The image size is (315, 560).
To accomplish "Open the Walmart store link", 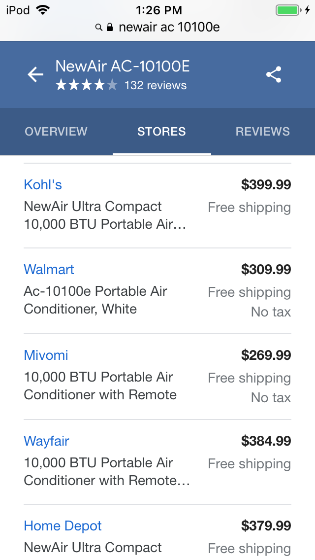I will coord(49,269).
